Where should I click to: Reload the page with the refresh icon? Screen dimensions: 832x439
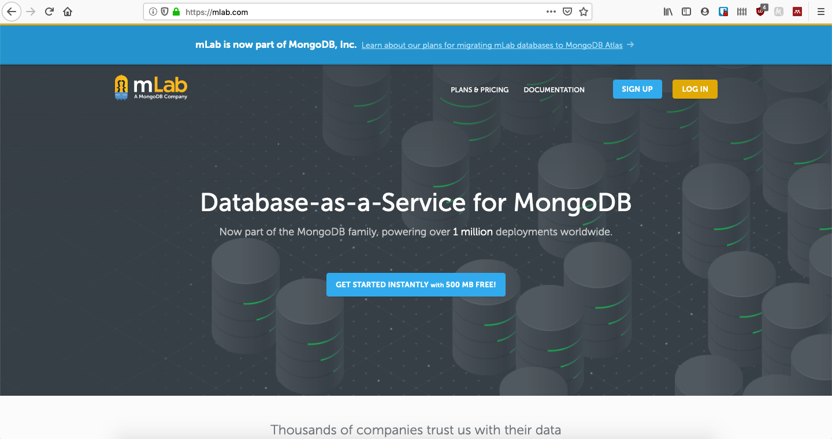[50, 12]
